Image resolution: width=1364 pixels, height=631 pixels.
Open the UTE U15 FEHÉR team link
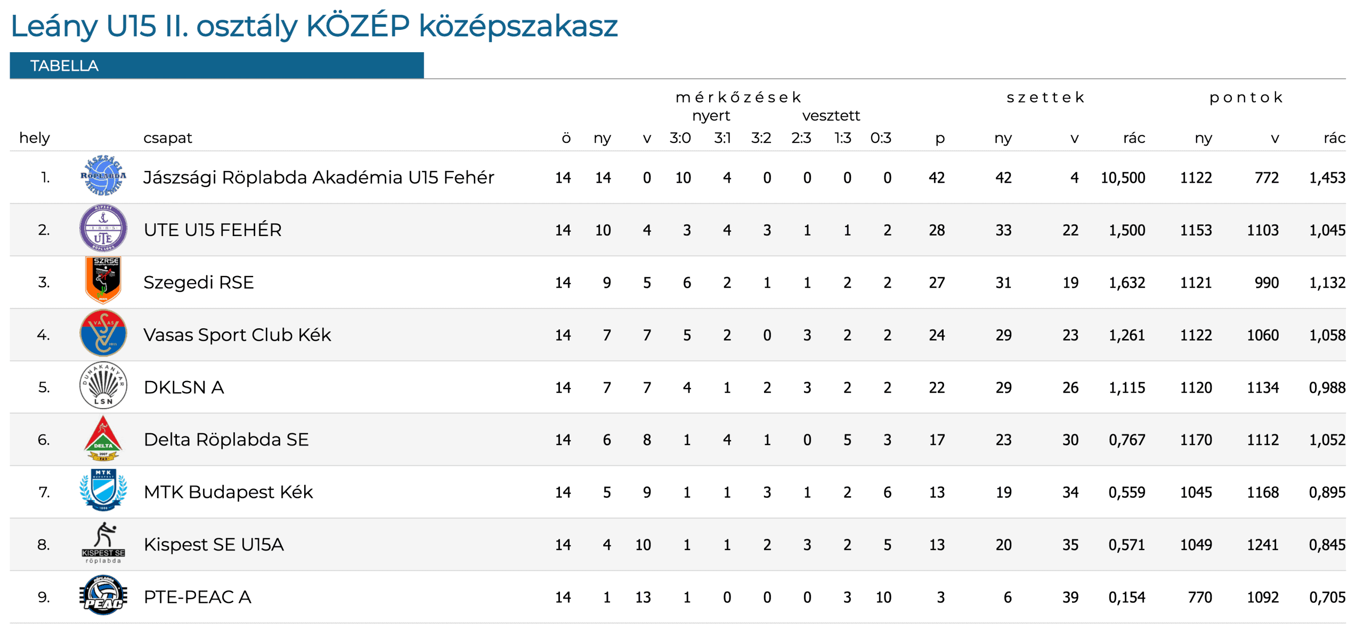click(x=213, y=230)
